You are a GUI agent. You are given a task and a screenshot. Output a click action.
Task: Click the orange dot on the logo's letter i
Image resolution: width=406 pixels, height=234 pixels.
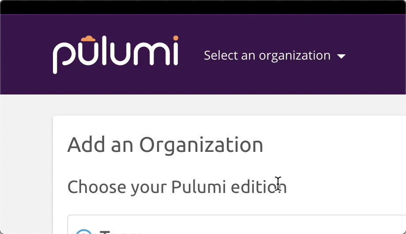point(176,38)
